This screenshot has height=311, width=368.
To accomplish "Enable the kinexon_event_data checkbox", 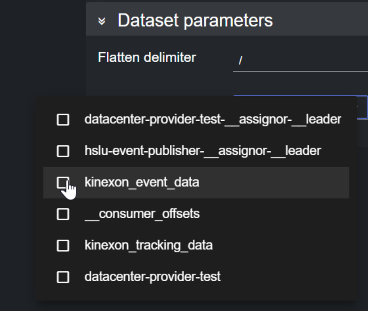I will 63,182.
